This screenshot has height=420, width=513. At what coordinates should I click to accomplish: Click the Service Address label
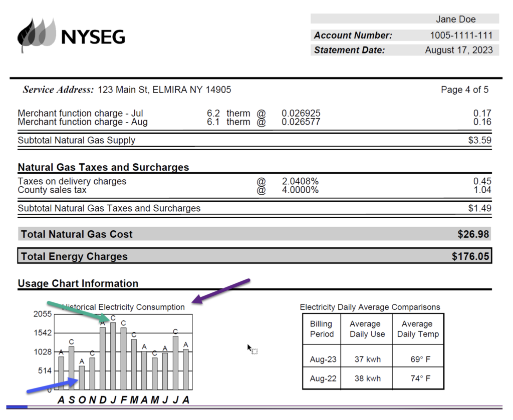pos(58,90)
